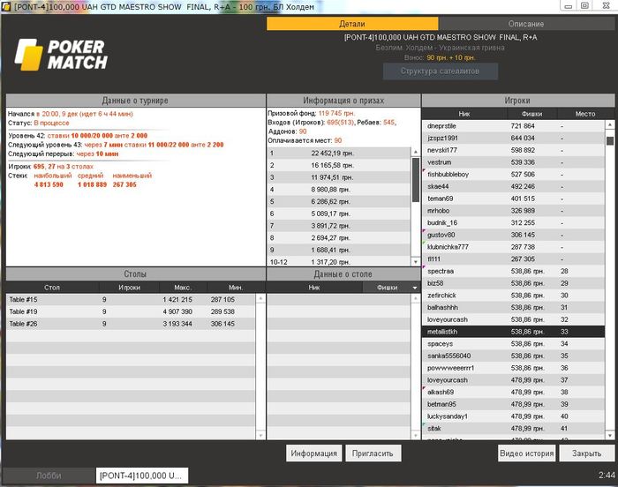The image size is (618, 487).
Task: Sort players by Ник column header
Action: pos(463,114)
